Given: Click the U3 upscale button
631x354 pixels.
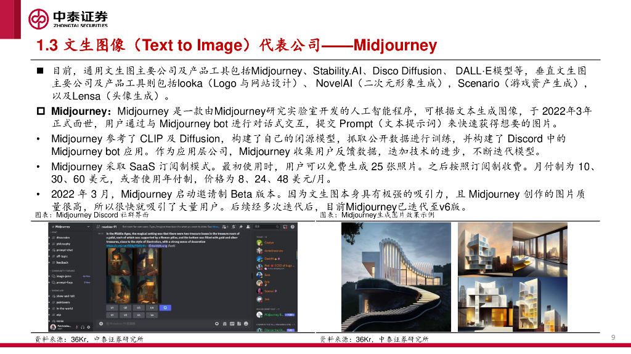Looking at the screenshot, I should click(139, 308).
